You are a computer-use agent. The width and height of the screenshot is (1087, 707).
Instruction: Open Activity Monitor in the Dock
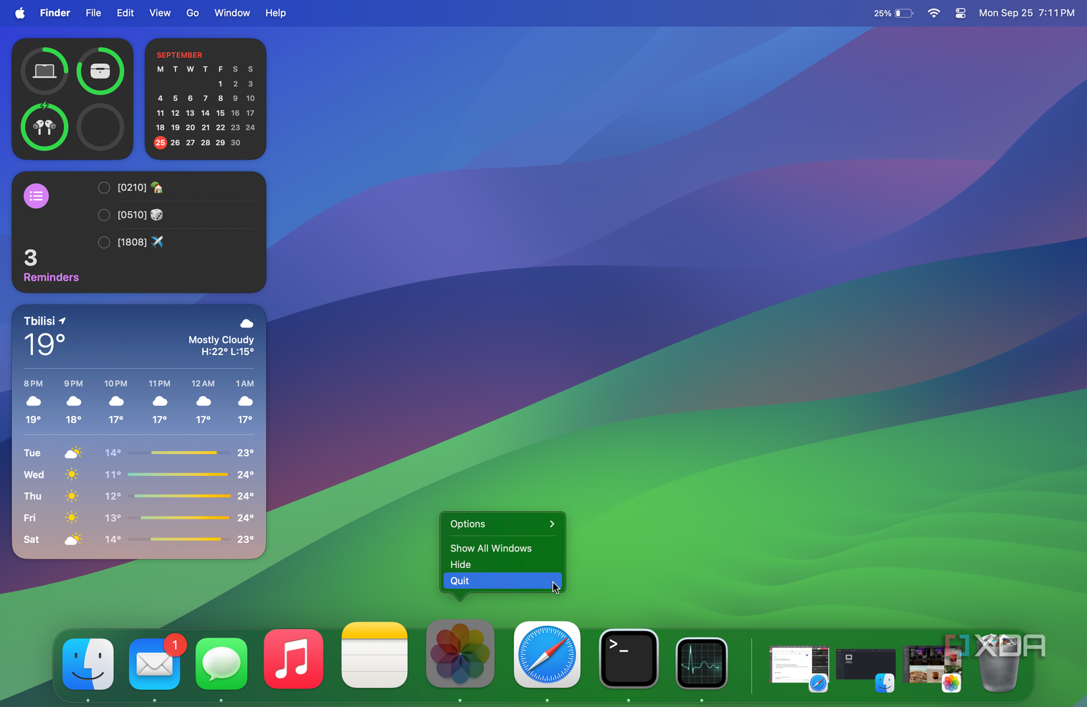[x=702, y=663]
